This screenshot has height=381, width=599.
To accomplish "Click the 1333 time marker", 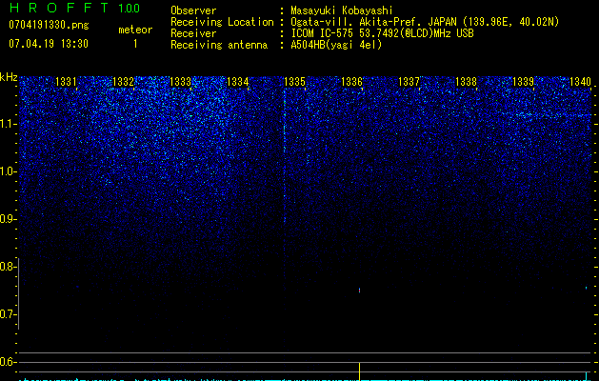I will [x=180, y=82].
